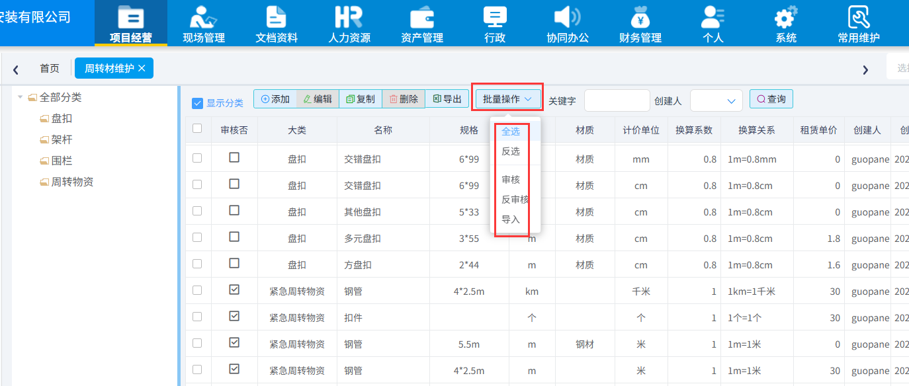Open the 个人 module
Image resolution: width=909 pixels, height=386 pixels.
click(x=713, y=24)
